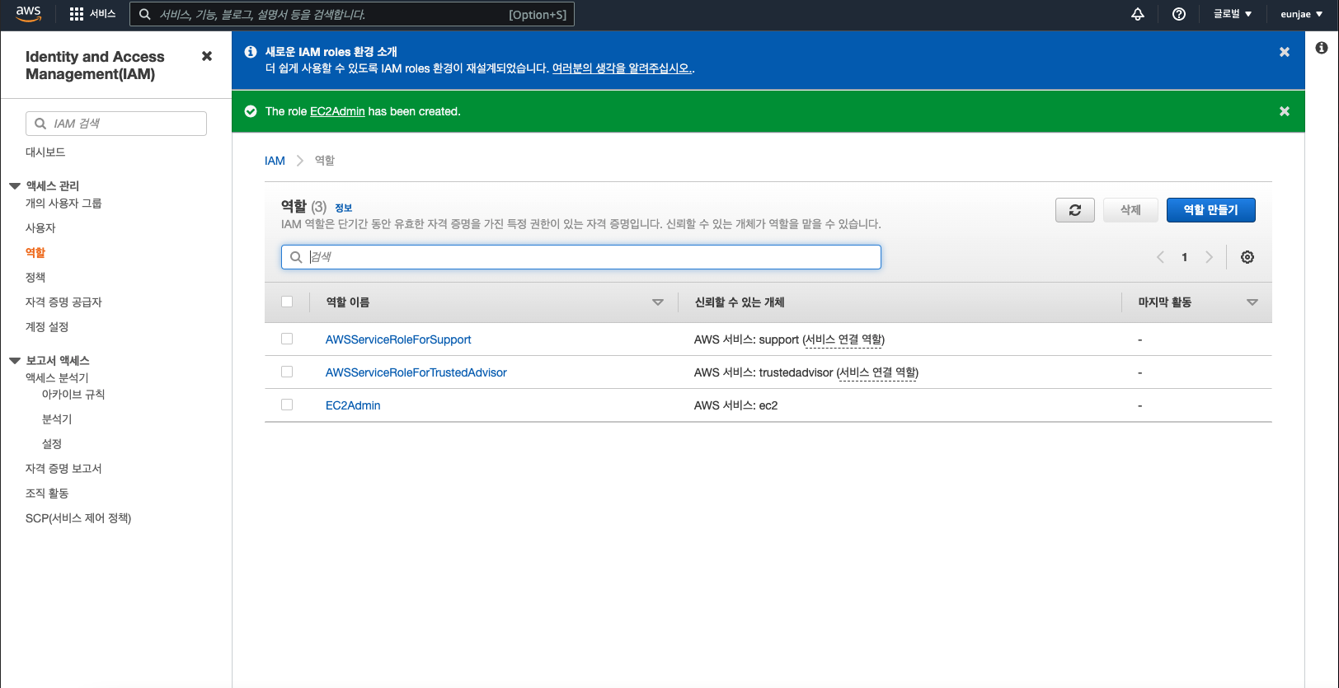Click the 삭제 button
This screenshot has width=1339, height=688.
1130,210
